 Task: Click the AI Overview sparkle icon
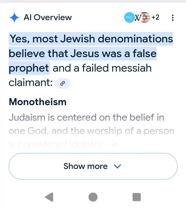pyautogui.click(x=14, y=18)
